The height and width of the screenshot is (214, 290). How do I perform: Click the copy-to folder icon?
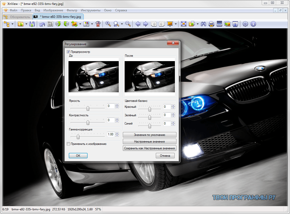[x=192, y=24]
